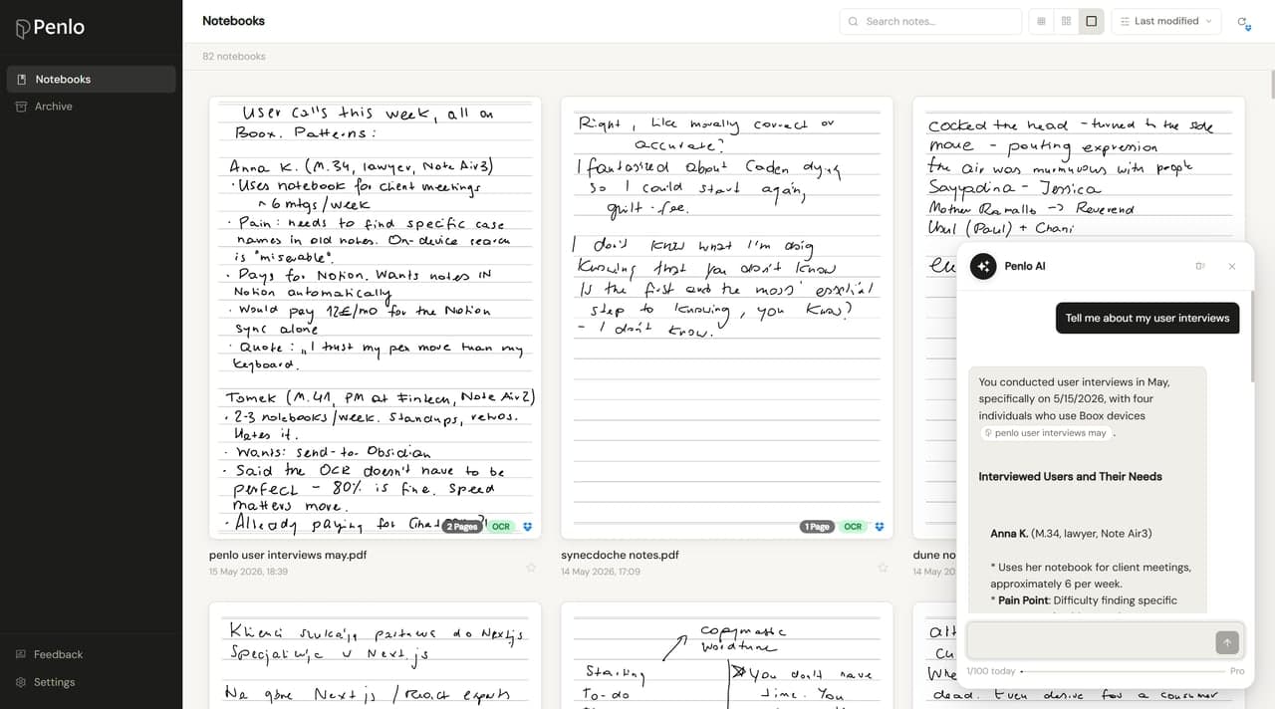The width and height of the screenshot is (1275, 709).
Task: Click the Penlo logo in the sidebar
Action: (x=50, y=28)
